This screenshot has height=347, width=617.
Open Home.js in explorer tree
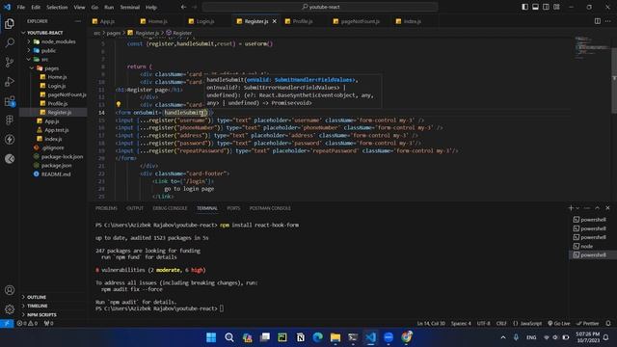coord(57,77)
